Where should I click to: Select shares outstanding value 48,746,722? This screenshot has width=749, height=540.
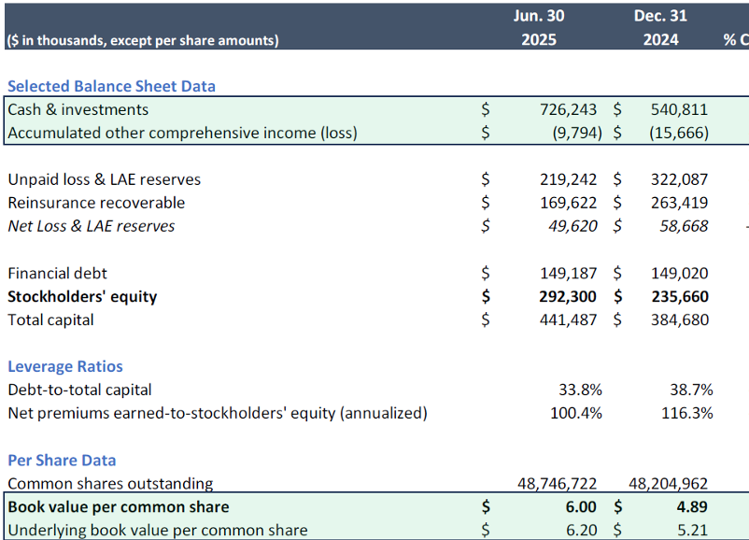(557, 484)
